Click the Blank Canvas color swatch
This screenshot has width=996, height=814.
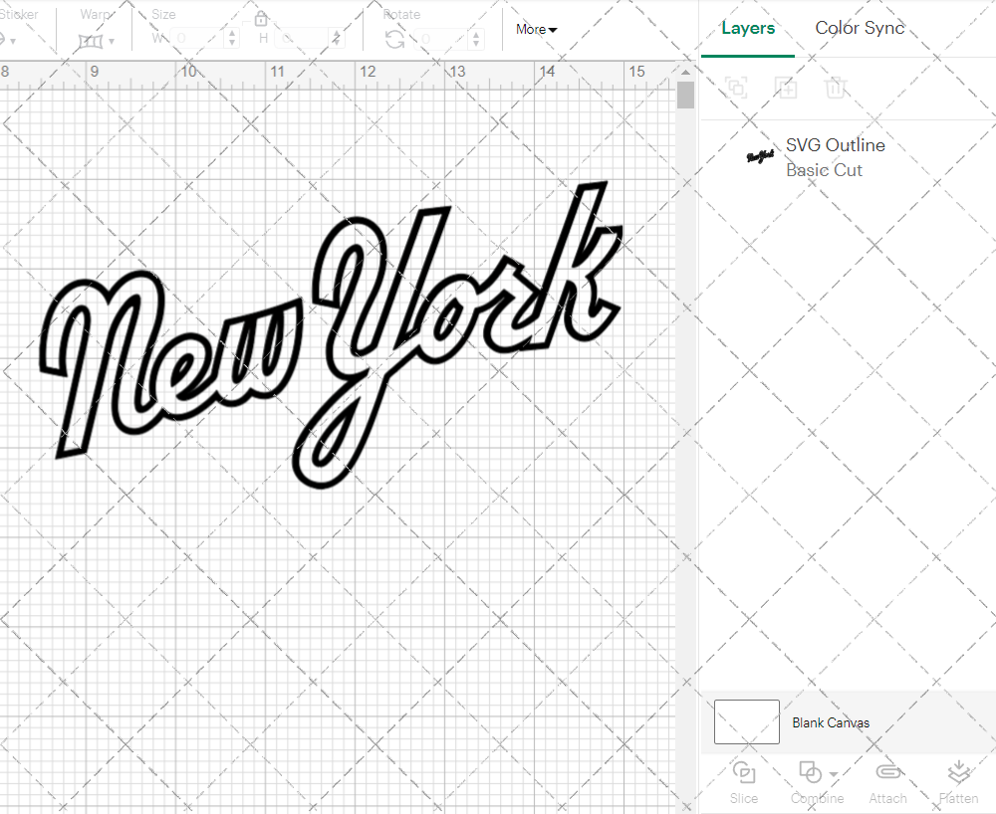[x=747, y=722]
